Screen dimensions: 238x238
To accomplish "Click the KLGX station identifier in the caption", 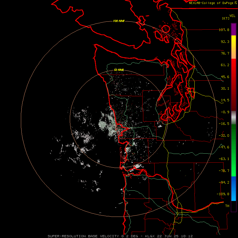I will 150,236.
